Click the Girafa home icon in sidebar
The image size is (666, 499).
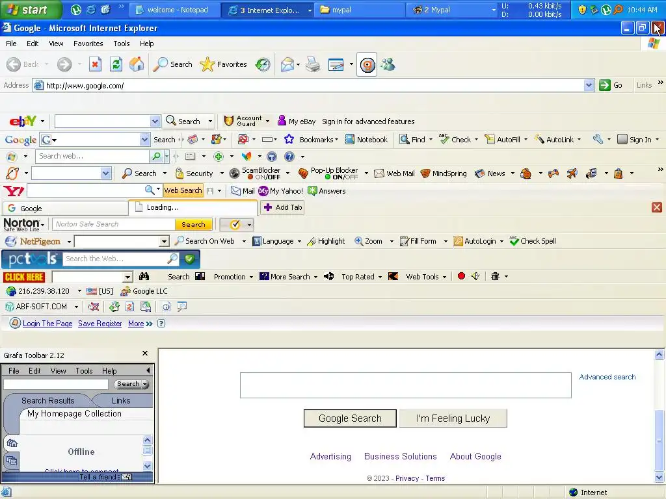(12, 443)
